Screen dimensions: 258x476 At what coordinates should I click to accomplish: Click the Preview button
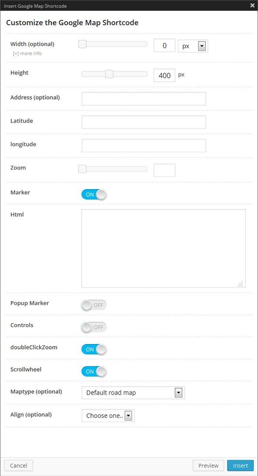coord(208,465)
